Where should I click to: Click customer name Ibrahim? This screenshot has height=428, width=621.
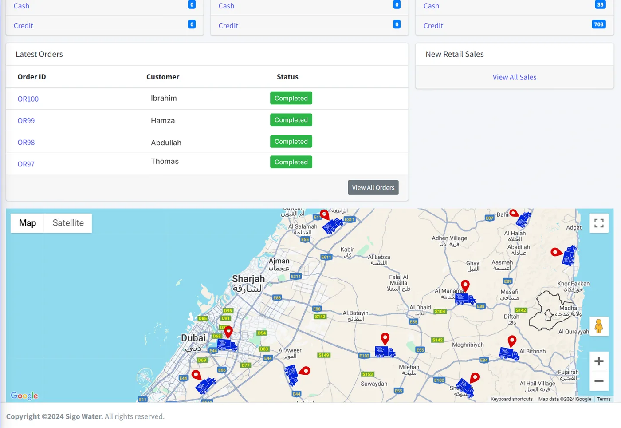(x=164, y=98)
